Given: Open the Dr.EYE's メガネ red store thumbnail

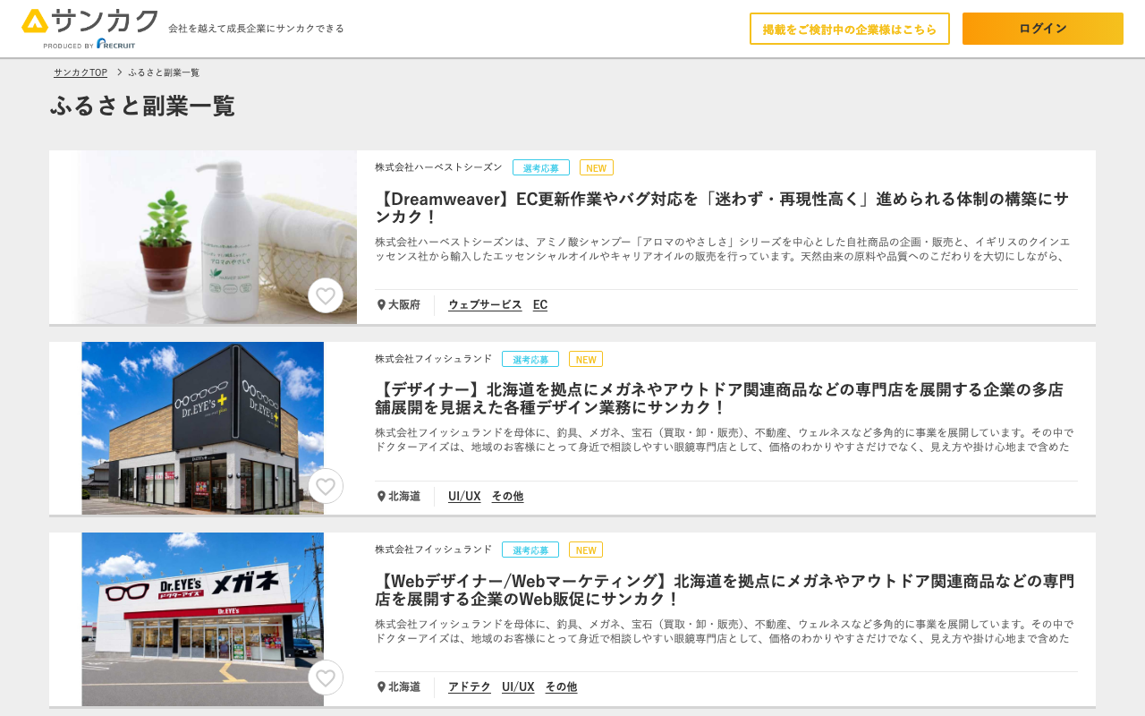Looking at the screenshot, I should (x=203, y=619).
